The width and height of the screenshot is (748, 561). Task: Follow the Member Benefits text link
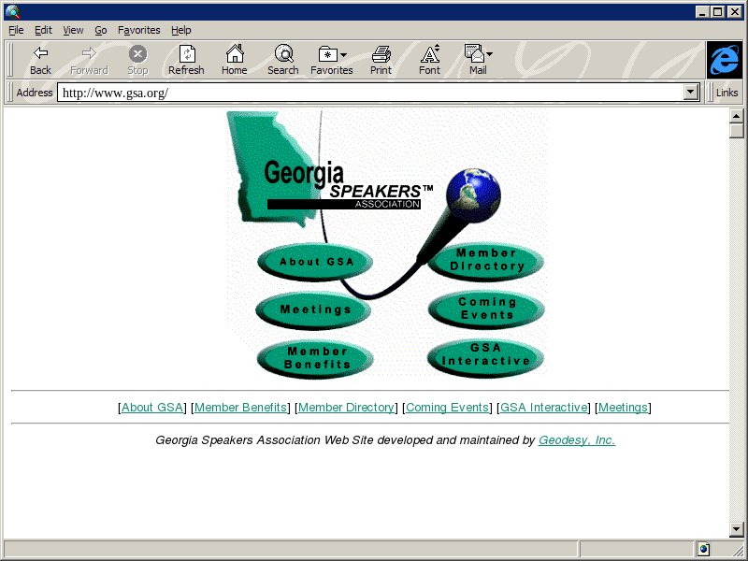(240, 408)
